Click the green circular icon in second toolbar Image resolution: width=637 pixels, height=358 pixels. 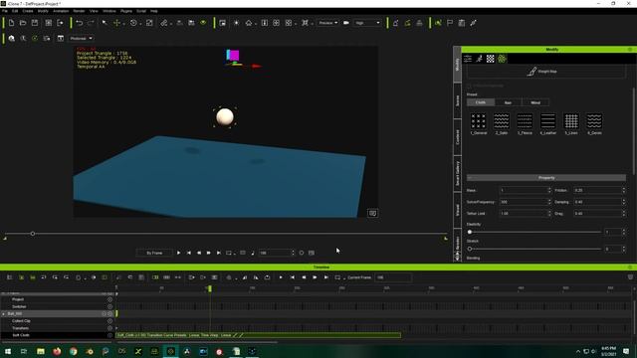(35, 38)
